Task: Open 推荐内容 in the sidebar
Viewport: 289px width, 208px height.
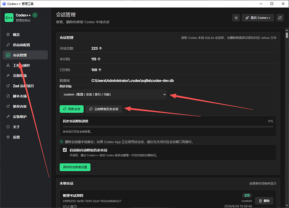Action: 25,106
